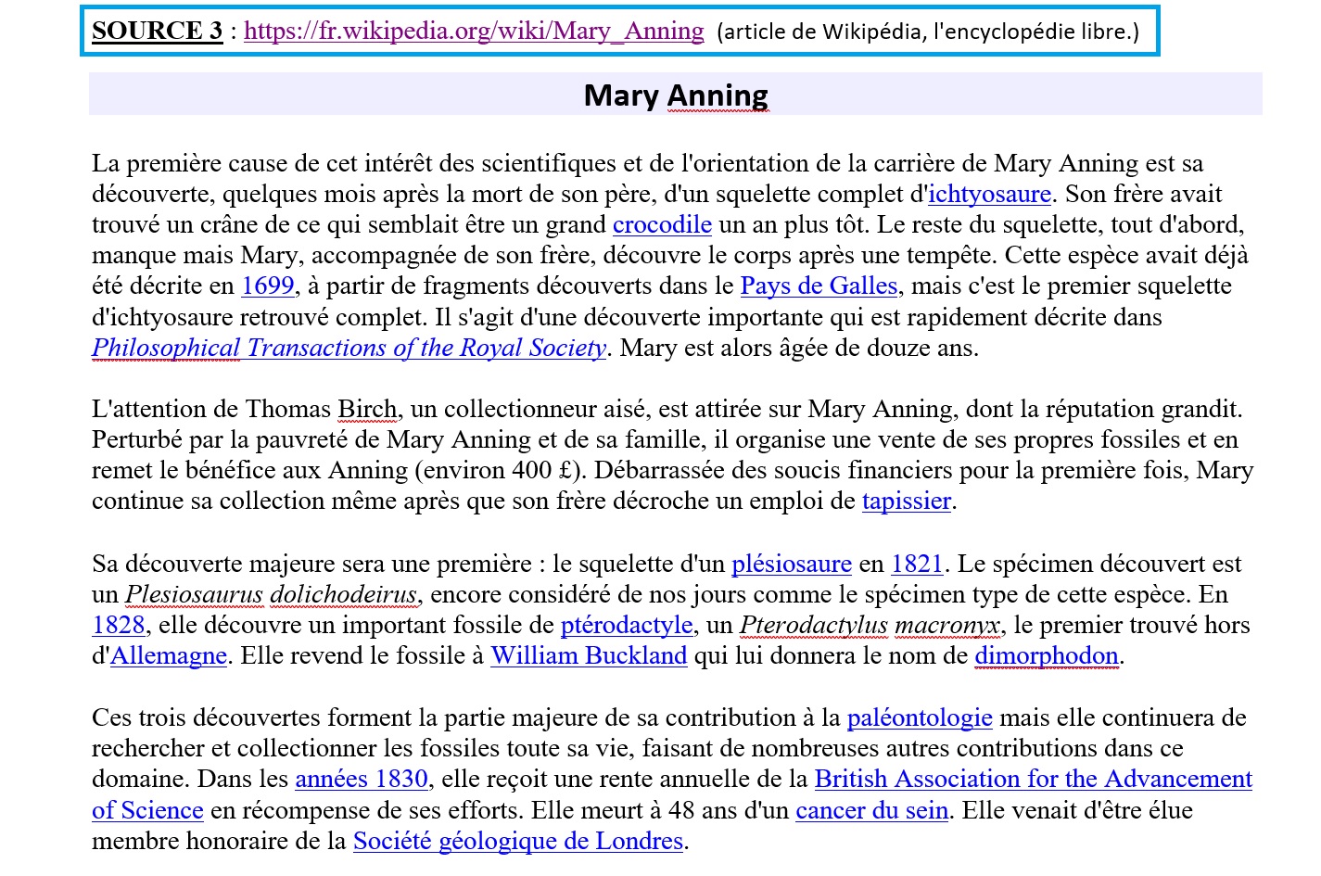The image size is (1321, 876).
Task: Click British Association for the Advancement link
Action: (1033, 779)
